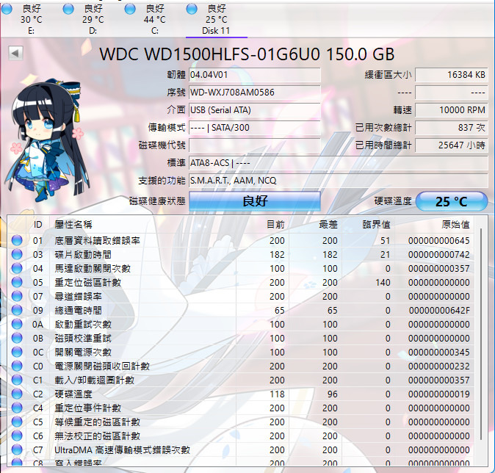Click raw value 000000000645
Image resolution: width=495 pixels, height=473 pixels.
(x=438, y=241)
